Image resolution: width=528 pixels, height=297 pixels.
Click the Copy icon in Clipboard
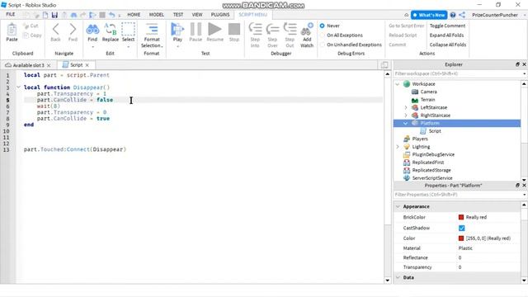click(x=26, y=35)
